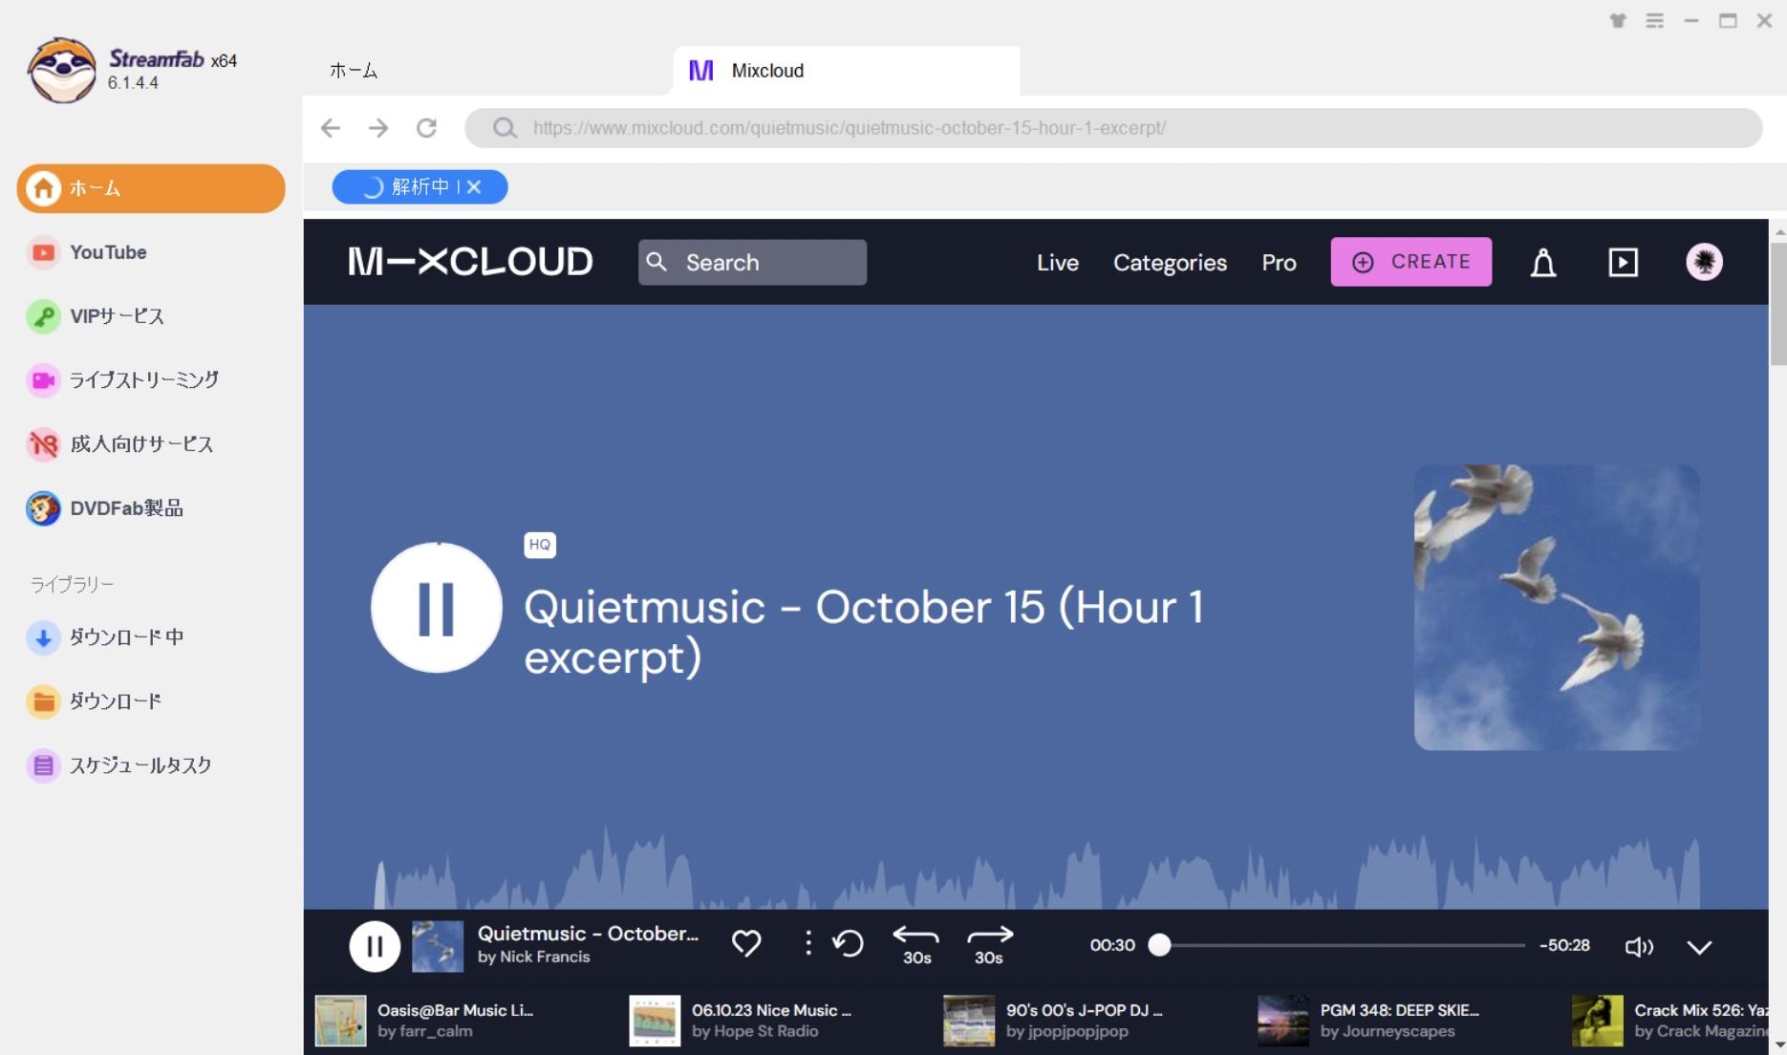Collapse the player with chevron down

(1699, 947)
